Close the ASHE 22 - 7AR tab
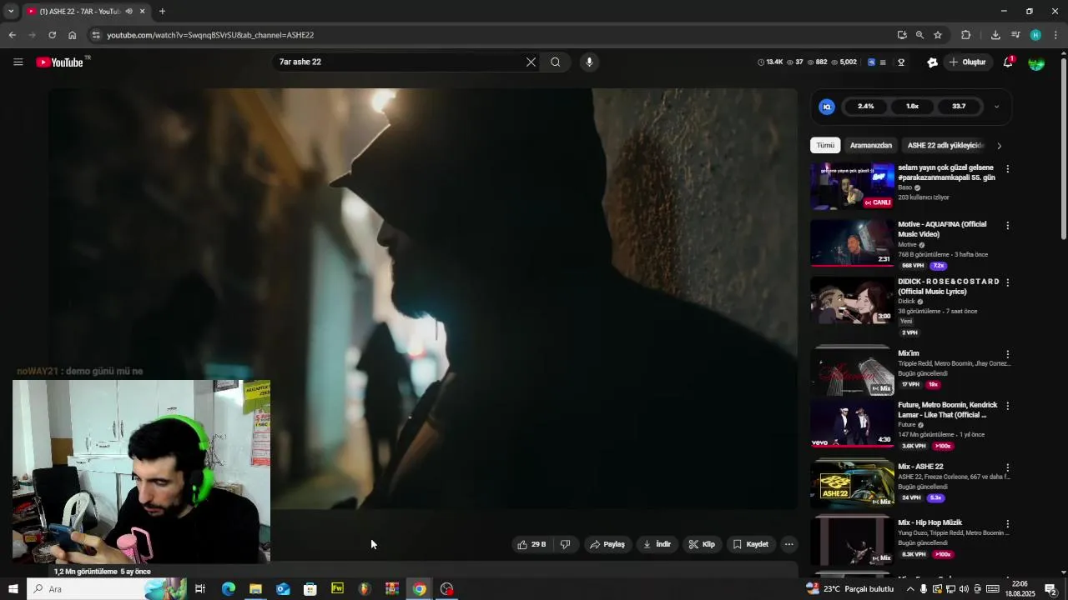The width and height of the screenshot is (1068, 600). tap(142, 12)
